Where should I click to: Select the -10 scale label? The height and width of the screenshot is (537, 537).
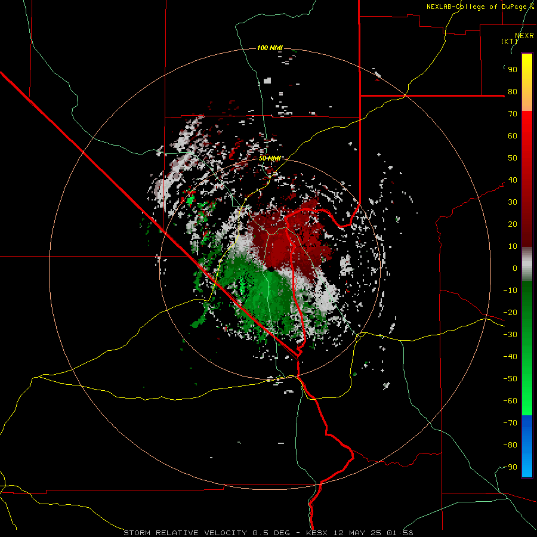[510, 291]
